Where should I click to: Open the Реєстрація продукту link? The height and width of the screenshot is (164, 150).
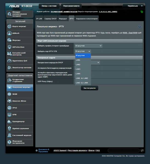tap(77, 150)
